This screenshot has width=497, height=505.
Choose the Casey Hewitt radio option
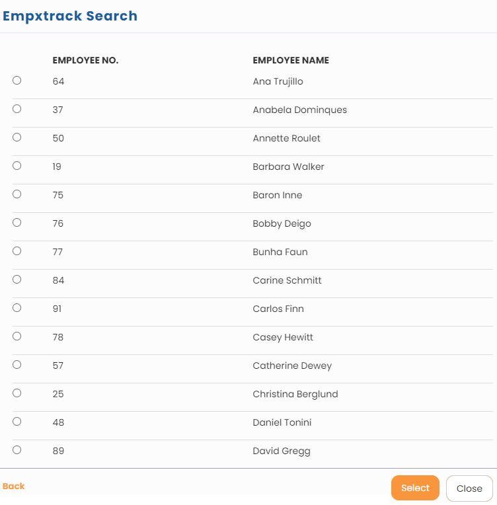click(17, 336)
